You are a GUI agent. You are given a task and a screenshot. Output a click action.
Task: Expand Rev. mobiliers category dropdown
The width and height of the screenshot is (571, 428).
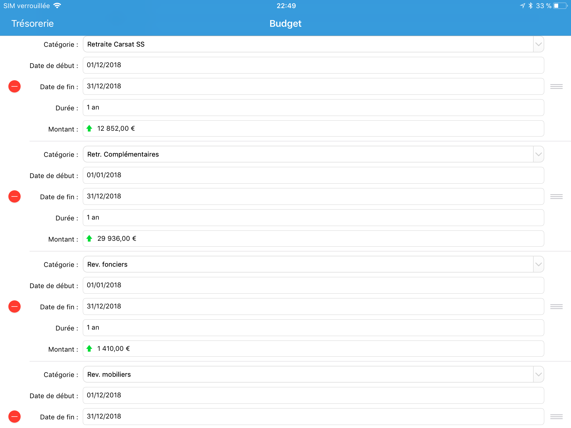[x=538, y=374]
